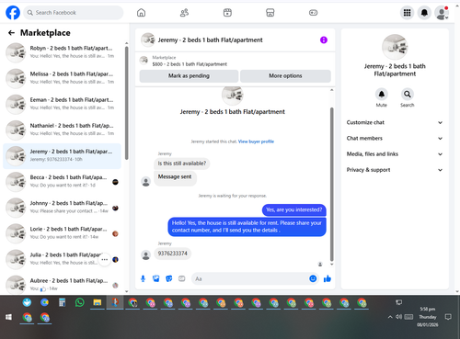Open Robyn's conversation
This screenshot has width=460, height=339.
(62, 52)
